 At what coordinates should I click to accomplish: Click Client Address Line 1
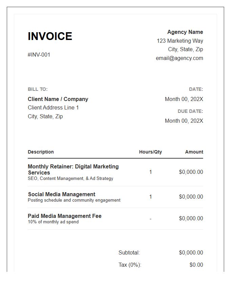[x=53, y=107]
